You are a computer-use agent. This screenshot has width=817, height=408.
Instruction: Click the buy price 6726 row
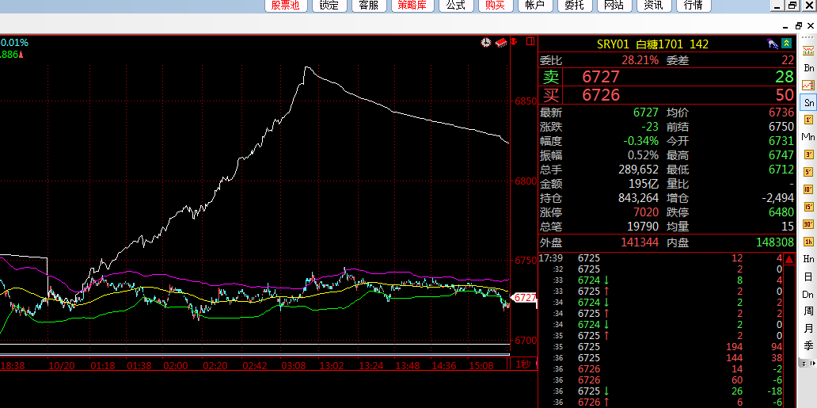point(667,94)
